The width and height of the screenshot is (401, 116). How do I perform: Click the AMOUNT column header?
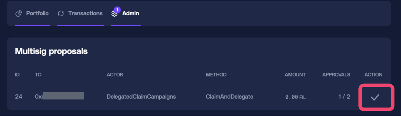click(295, 75)
